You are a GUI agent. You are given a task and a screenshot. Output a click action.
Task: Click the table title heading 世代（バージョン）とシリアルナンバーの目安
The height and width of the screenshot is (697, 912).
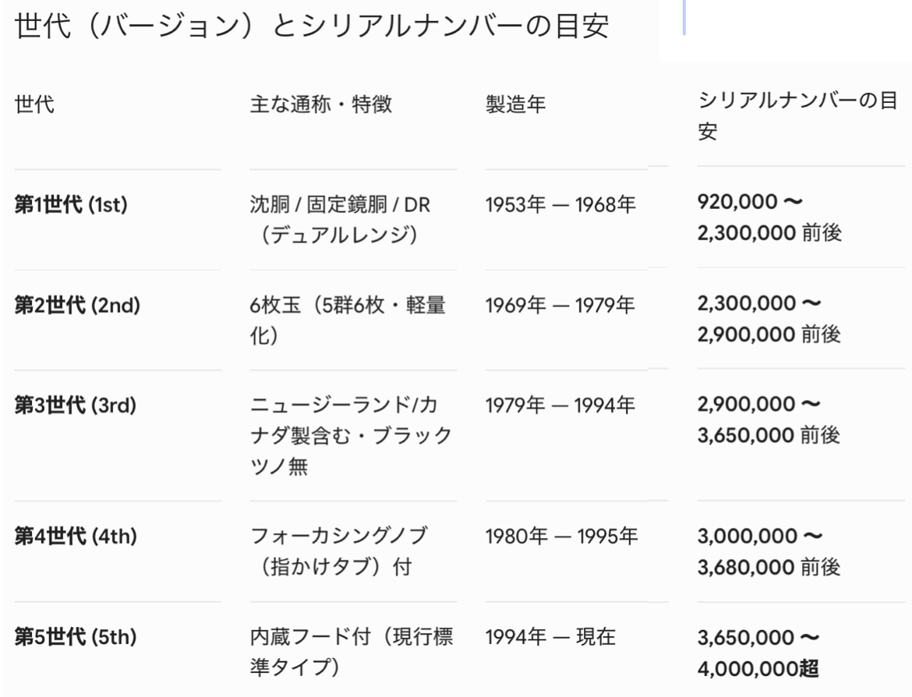[311, 26]
